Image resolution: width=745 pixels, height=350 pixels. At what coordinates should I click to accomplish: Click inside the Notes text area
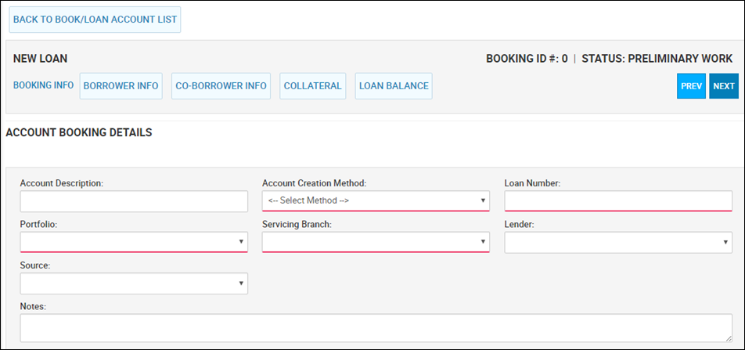coord(376,327)
